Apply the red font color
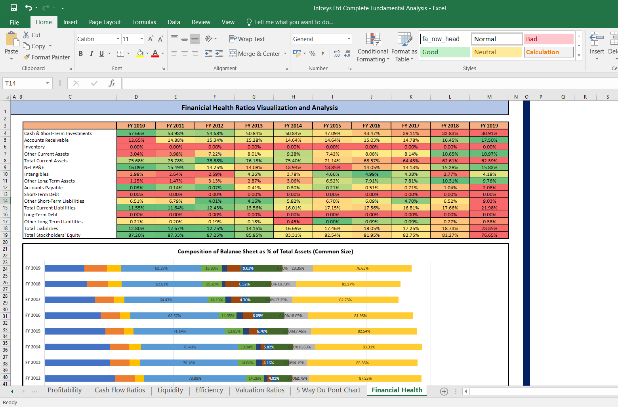The height and width of the screenshot is (407, 618). (x=155, y=53)
